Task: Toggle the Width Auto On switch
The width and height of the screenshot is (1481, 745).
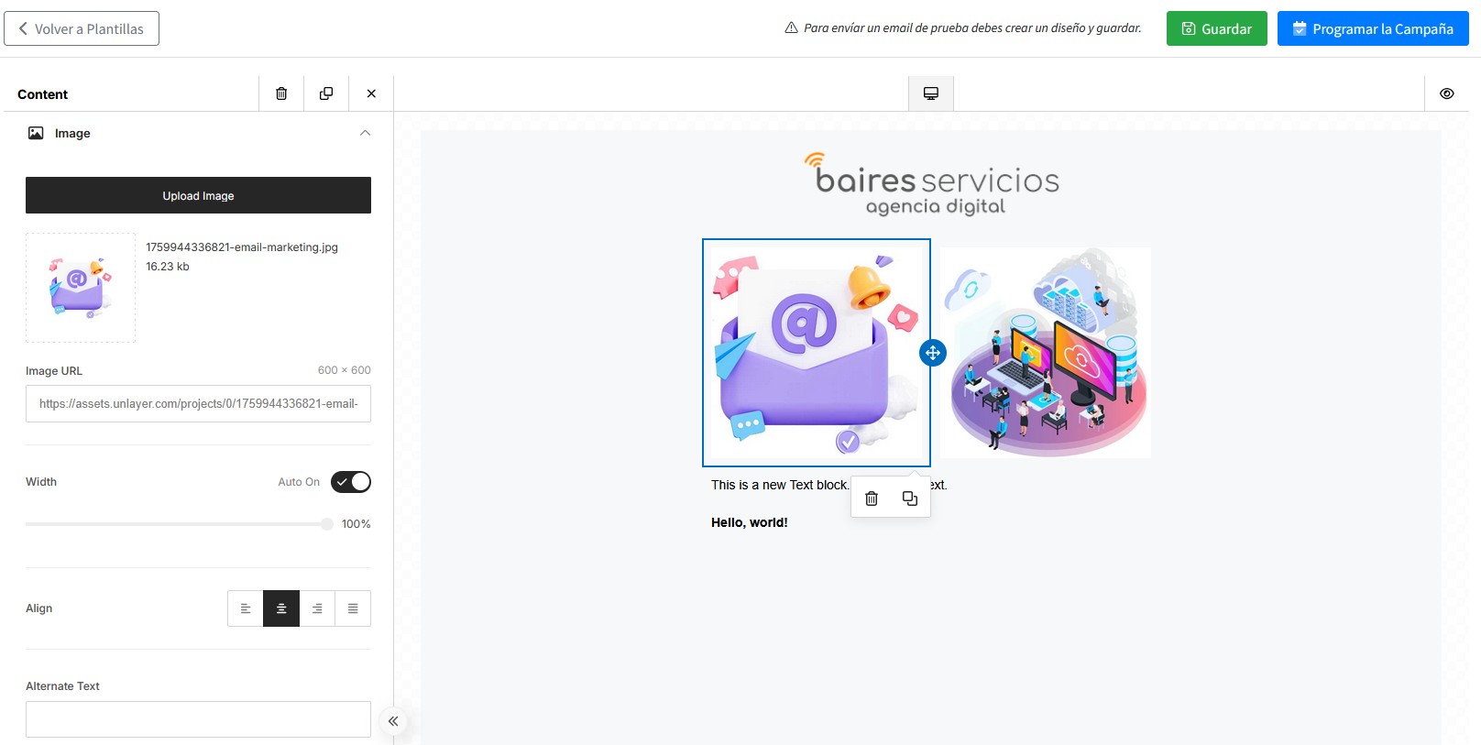Action: coord(351,482)
